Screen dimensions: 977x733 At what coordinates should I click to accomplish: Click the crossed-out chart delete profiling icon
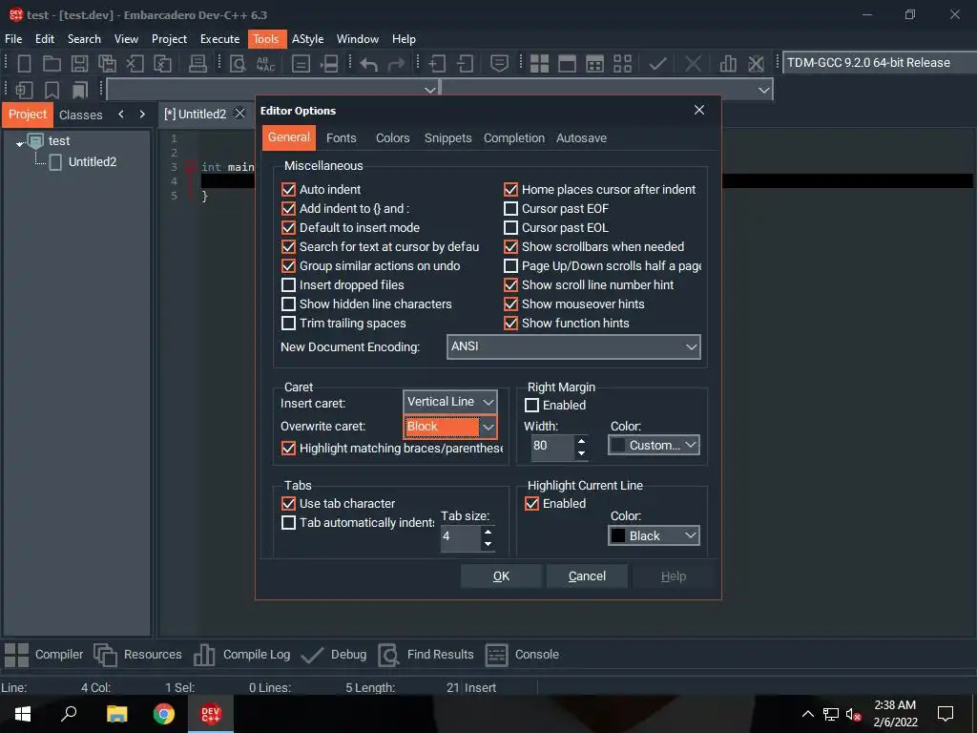click(756, 64)
